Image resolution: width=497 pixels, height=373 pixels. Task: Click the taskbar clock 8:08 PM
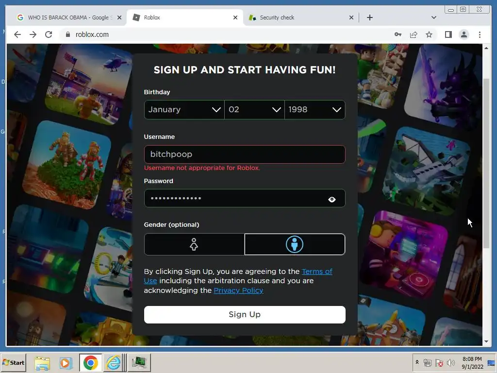(472, 362)
